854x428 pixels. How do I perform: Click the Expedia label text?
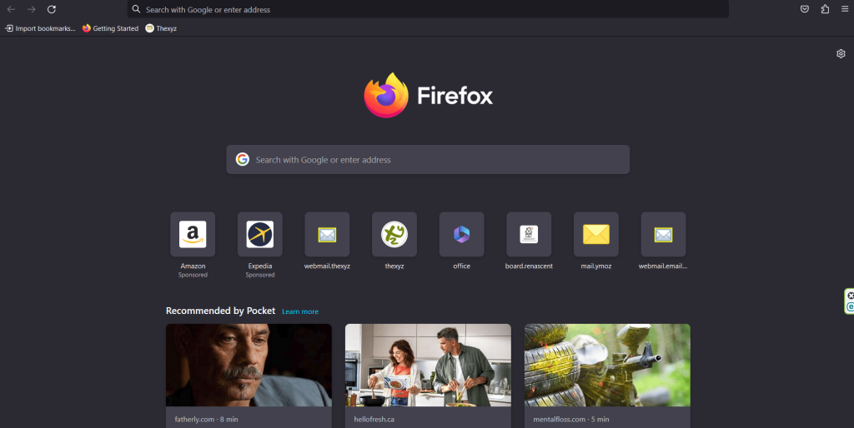[x=260, y=266]
